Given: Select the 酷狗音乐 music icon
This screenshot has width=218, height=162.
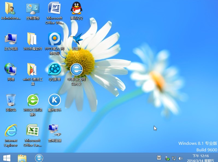Looking at the screenshot, I should [x=54, y=100].
